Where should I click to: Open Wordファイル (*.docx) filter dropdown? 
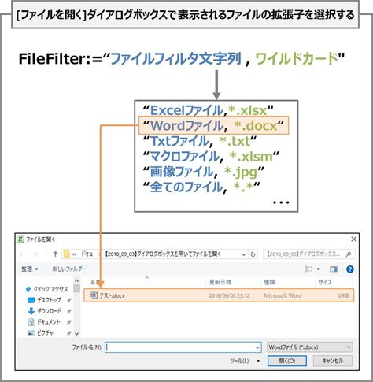(309, 347)
